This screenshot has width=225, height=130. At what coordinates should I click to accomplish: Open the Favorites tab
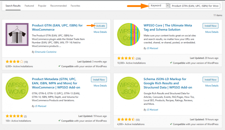tap(75, 6)
